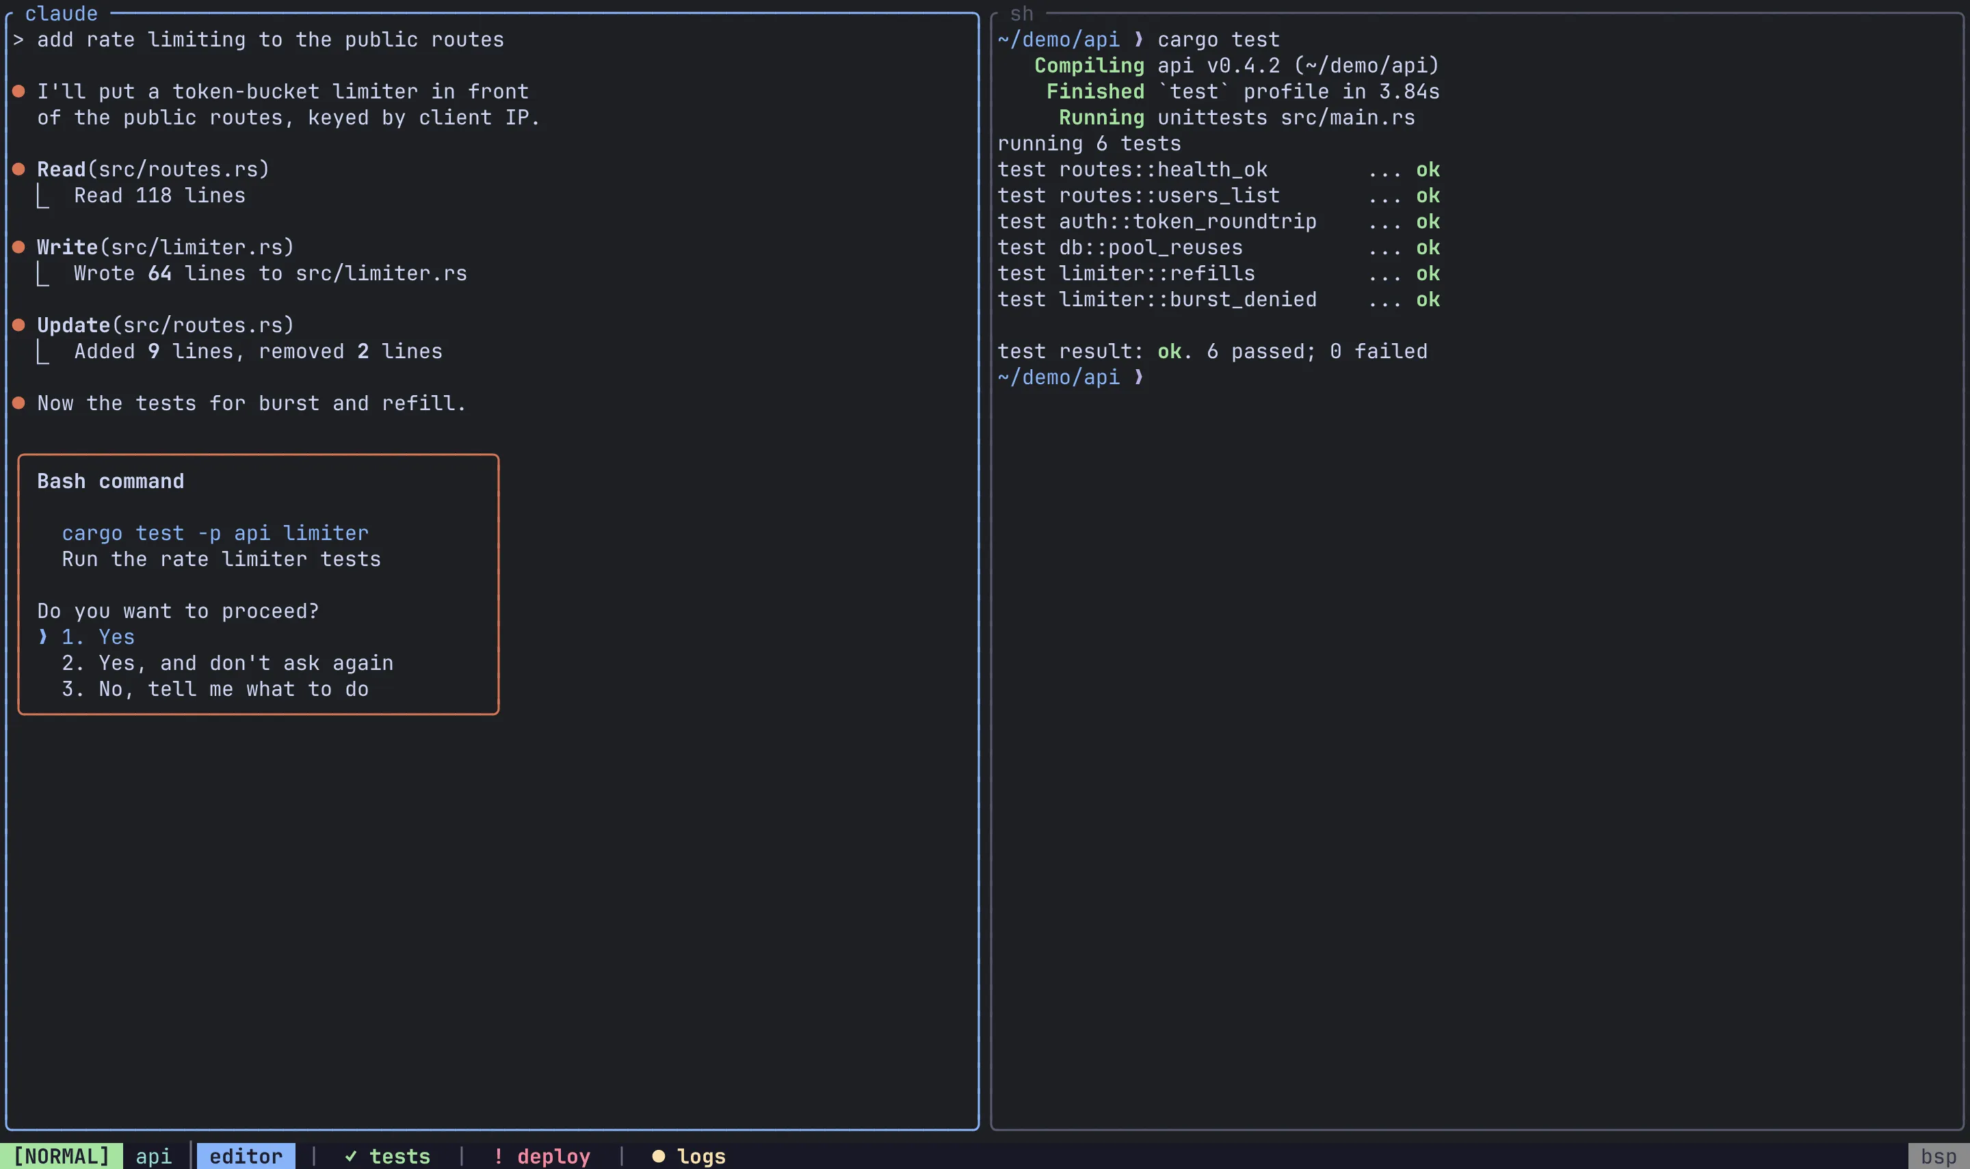Choose 'Yes, and don't ask again' option
The image size is (1970, 1169).
point(227,662)
